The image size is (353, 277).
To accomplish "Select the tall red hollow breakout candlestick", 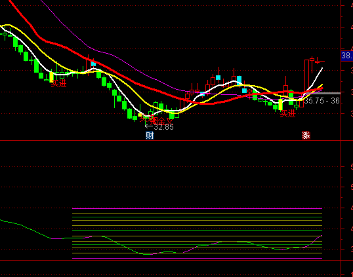I will (306, 76).
